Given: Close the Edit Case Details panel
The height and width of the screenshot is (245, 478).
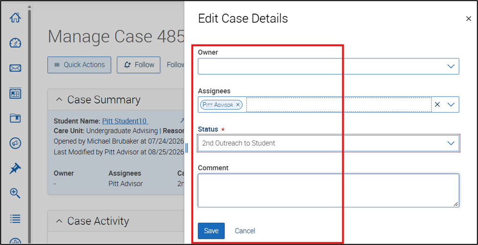Looking at the screenshot, I should click(x=469, y=19).
